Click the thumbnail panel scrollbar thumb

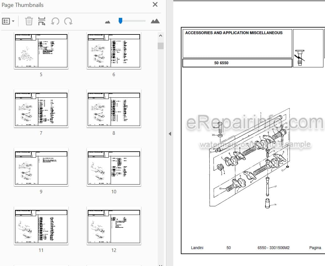[x=160, y=46]
